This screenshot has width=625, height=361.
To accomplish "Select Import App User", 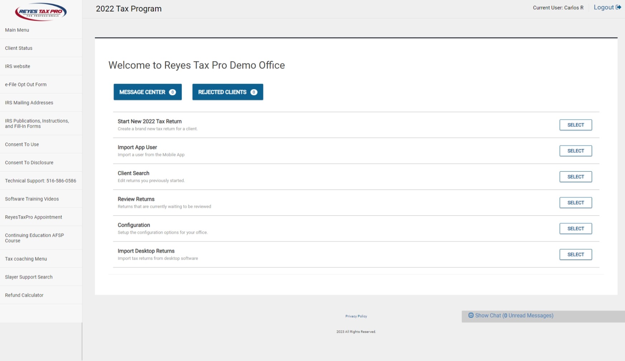I will [576, 151].
